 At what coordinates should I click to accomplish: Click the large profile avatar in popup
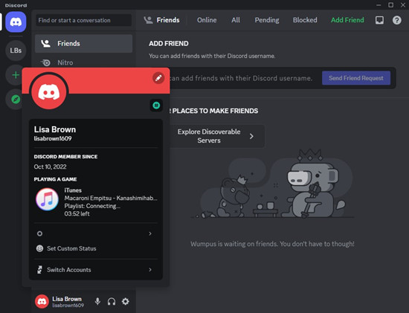(x=49, y=91)
